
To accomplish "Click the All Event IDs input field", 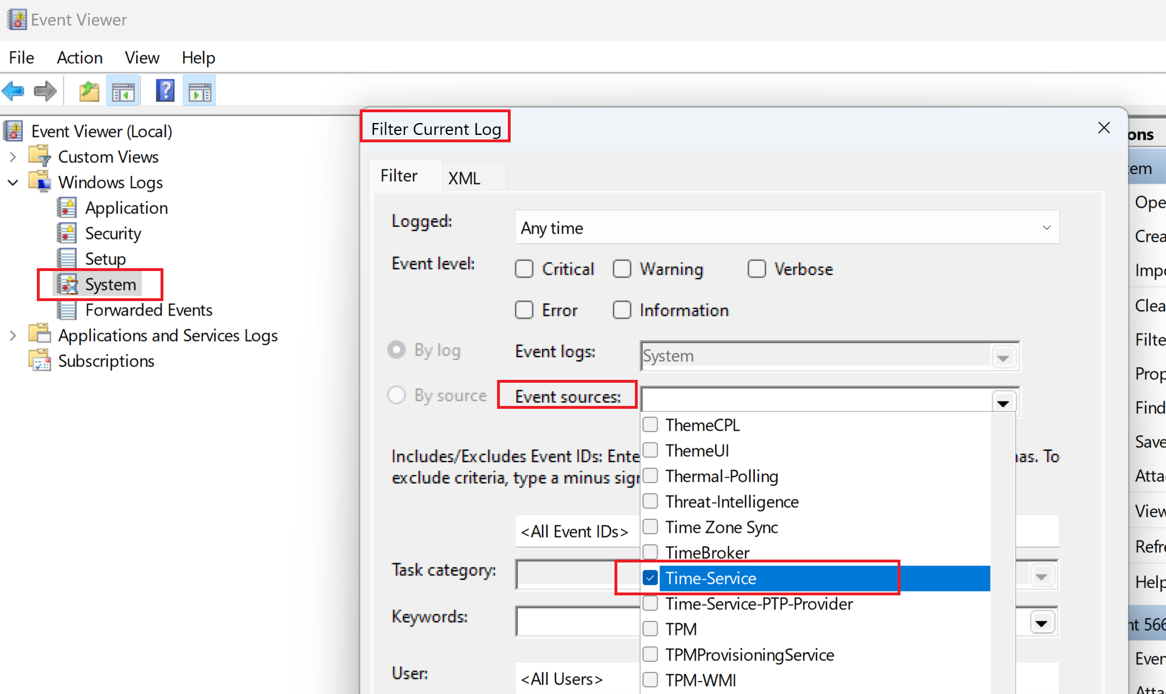I will [574, 531].
